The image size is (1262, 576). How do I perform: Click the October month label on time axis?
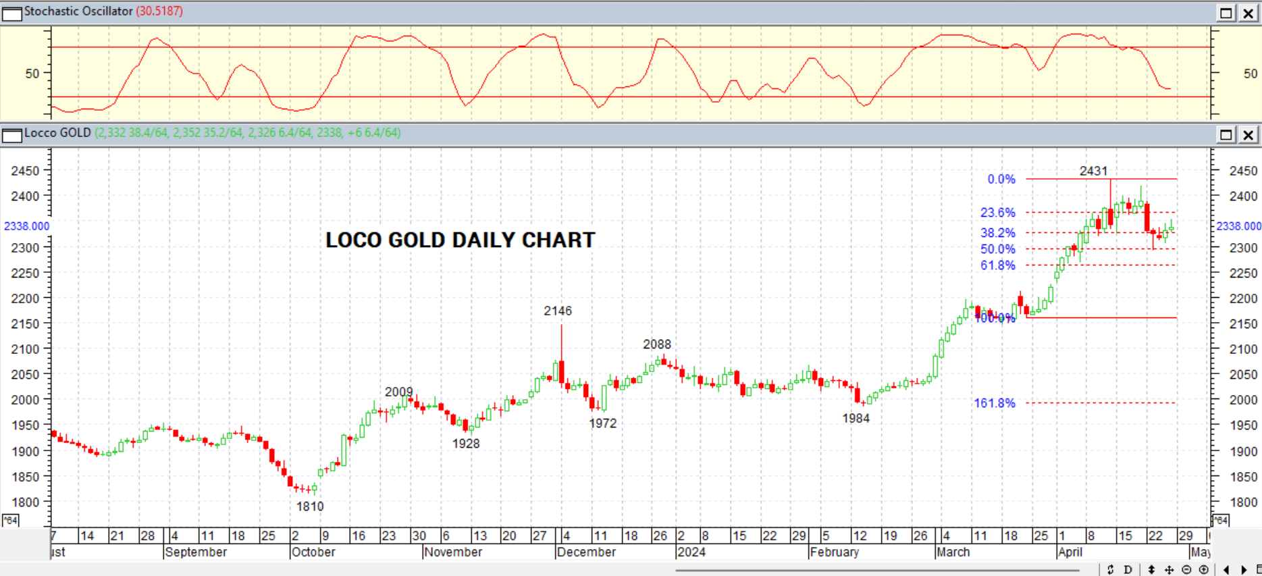pyautogui.click(x=313, y=552)
